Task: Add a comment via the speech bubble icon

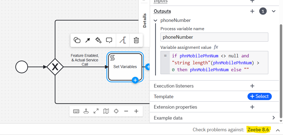Action: pos(109,40)
